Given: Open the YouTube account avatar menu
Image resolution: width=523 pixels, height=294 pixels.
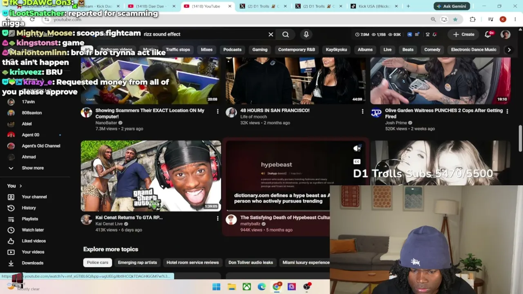Looking at the screenshot, I should pyautogui.click(x=505, y=34).
